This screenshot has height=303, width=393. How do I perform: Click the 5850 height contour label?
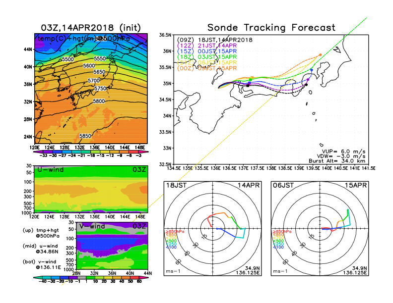(x=85, y=136)
